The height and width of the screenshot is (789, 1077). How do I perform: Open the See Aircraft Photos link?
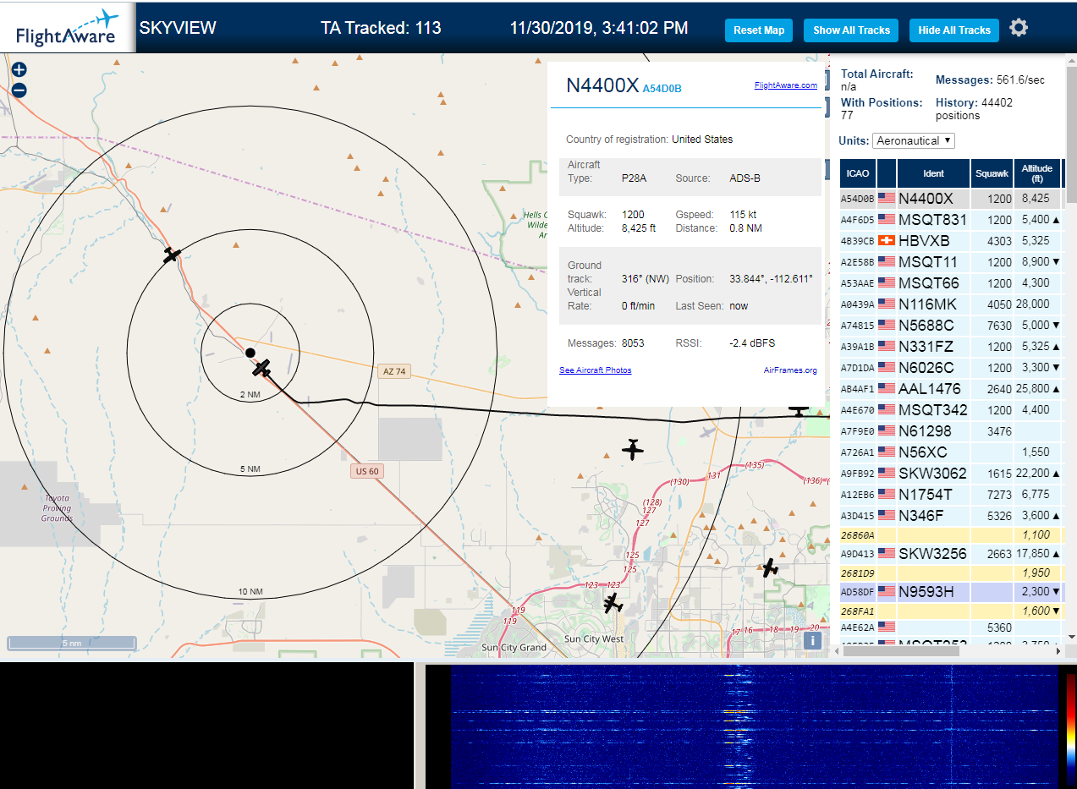(x=595, y=370)
